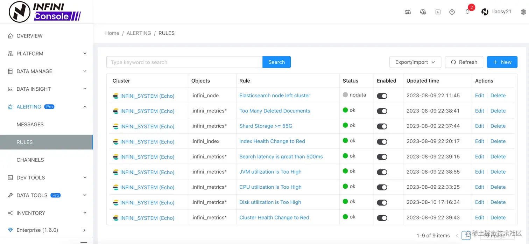Open INFINI_SYSTEM (Echo) cluster in CPU utilization row
The height and width of the screenshot is (244, 529).
tap(147, 187)
